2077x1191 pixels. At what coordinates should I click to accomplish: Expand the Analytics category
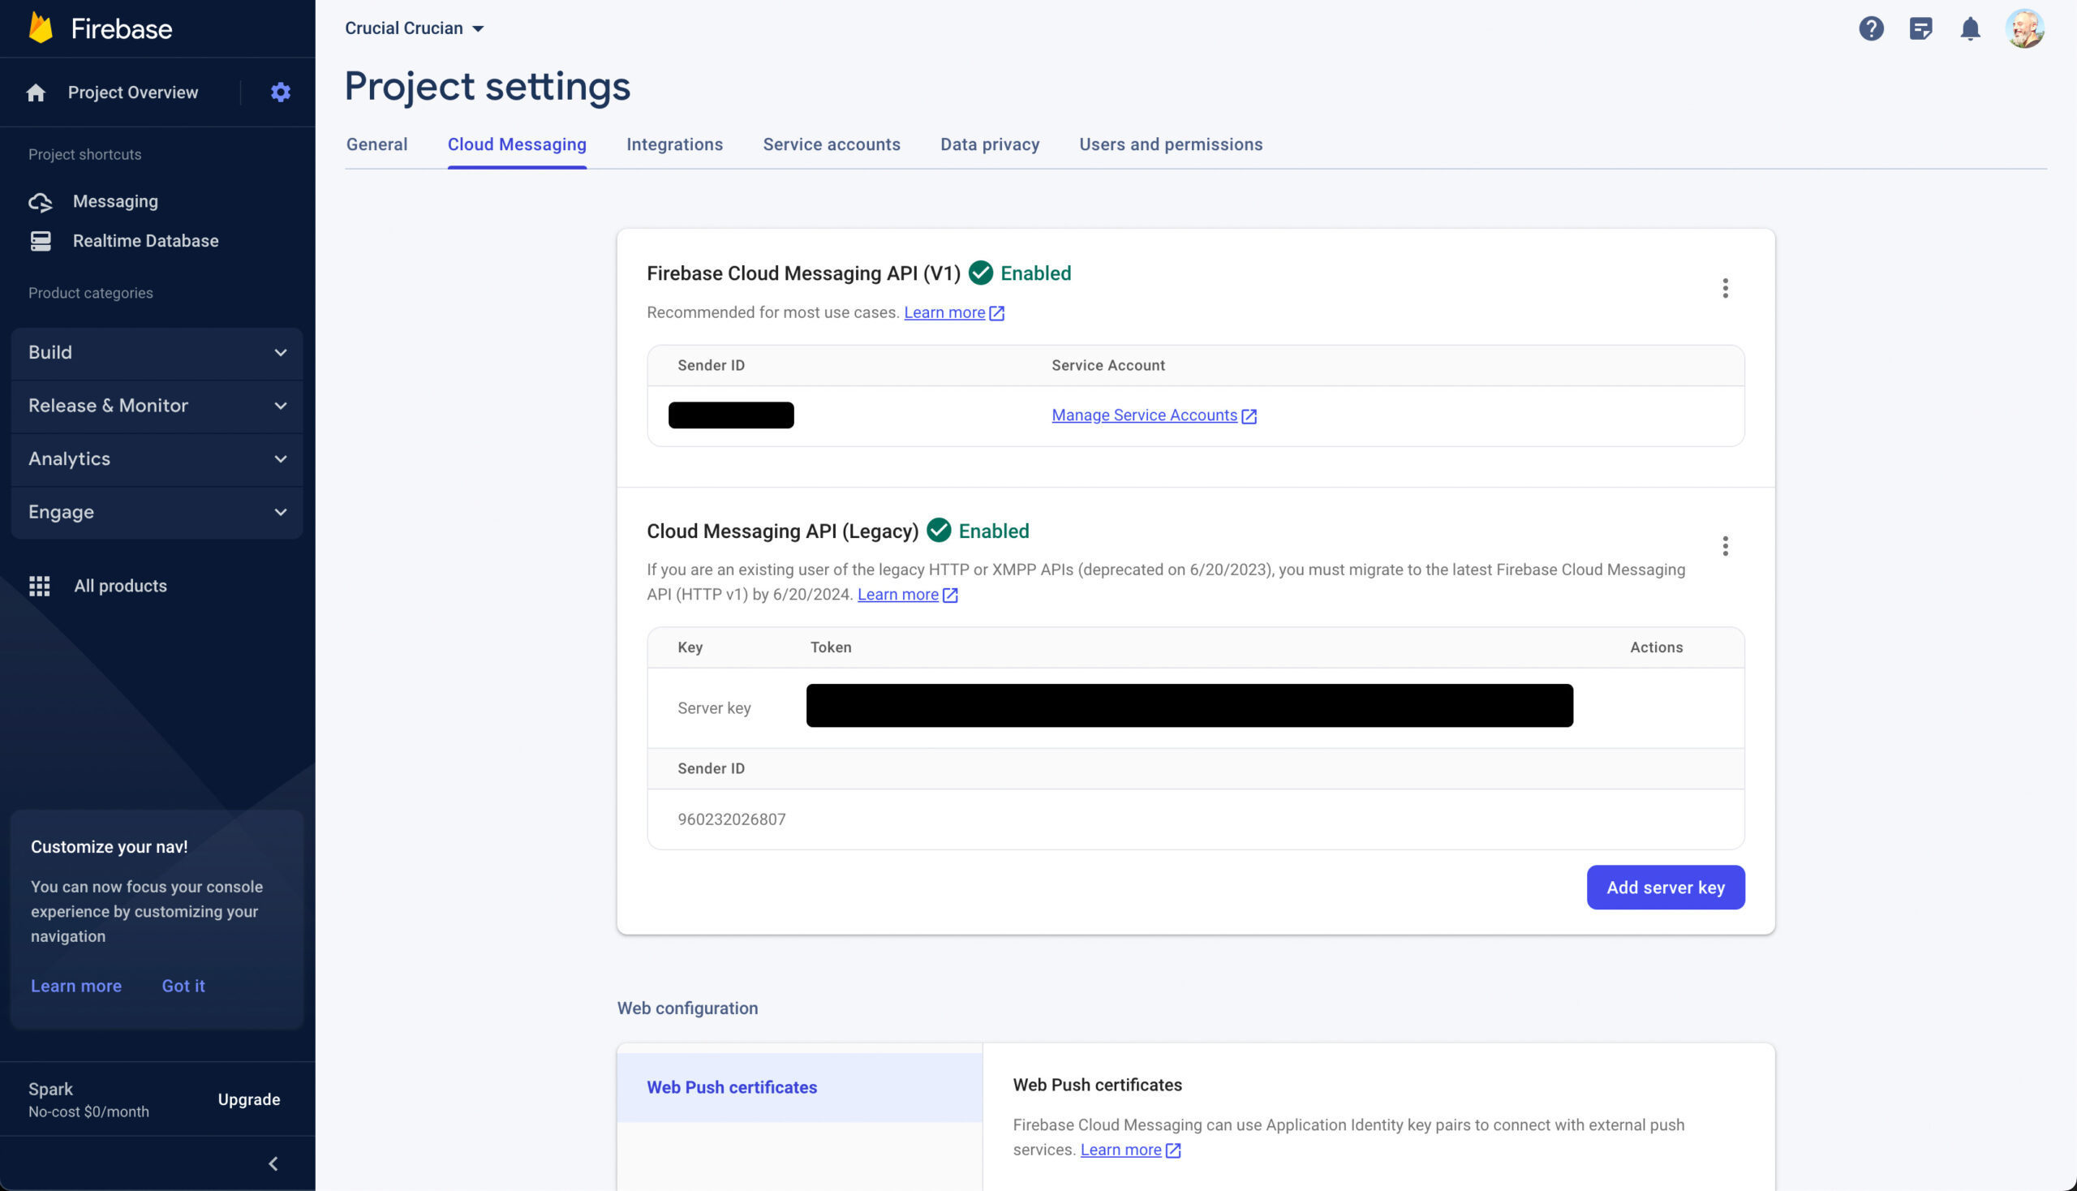(x=157, y=459)
